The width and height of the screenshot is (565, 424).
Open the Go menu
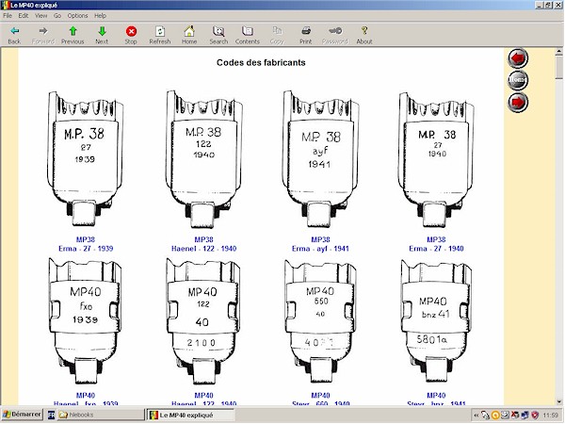tap(57, 15)
